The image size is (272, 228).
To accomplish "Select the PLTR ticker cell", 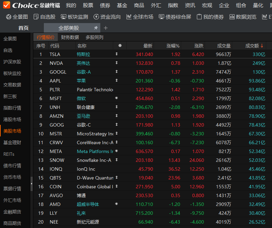I will pyautogui.click(x=55, y=90).
